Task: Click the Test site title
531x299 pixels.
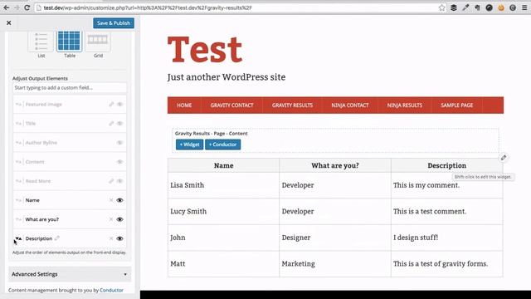Action: pyautogui.click(x=205, y=50)
